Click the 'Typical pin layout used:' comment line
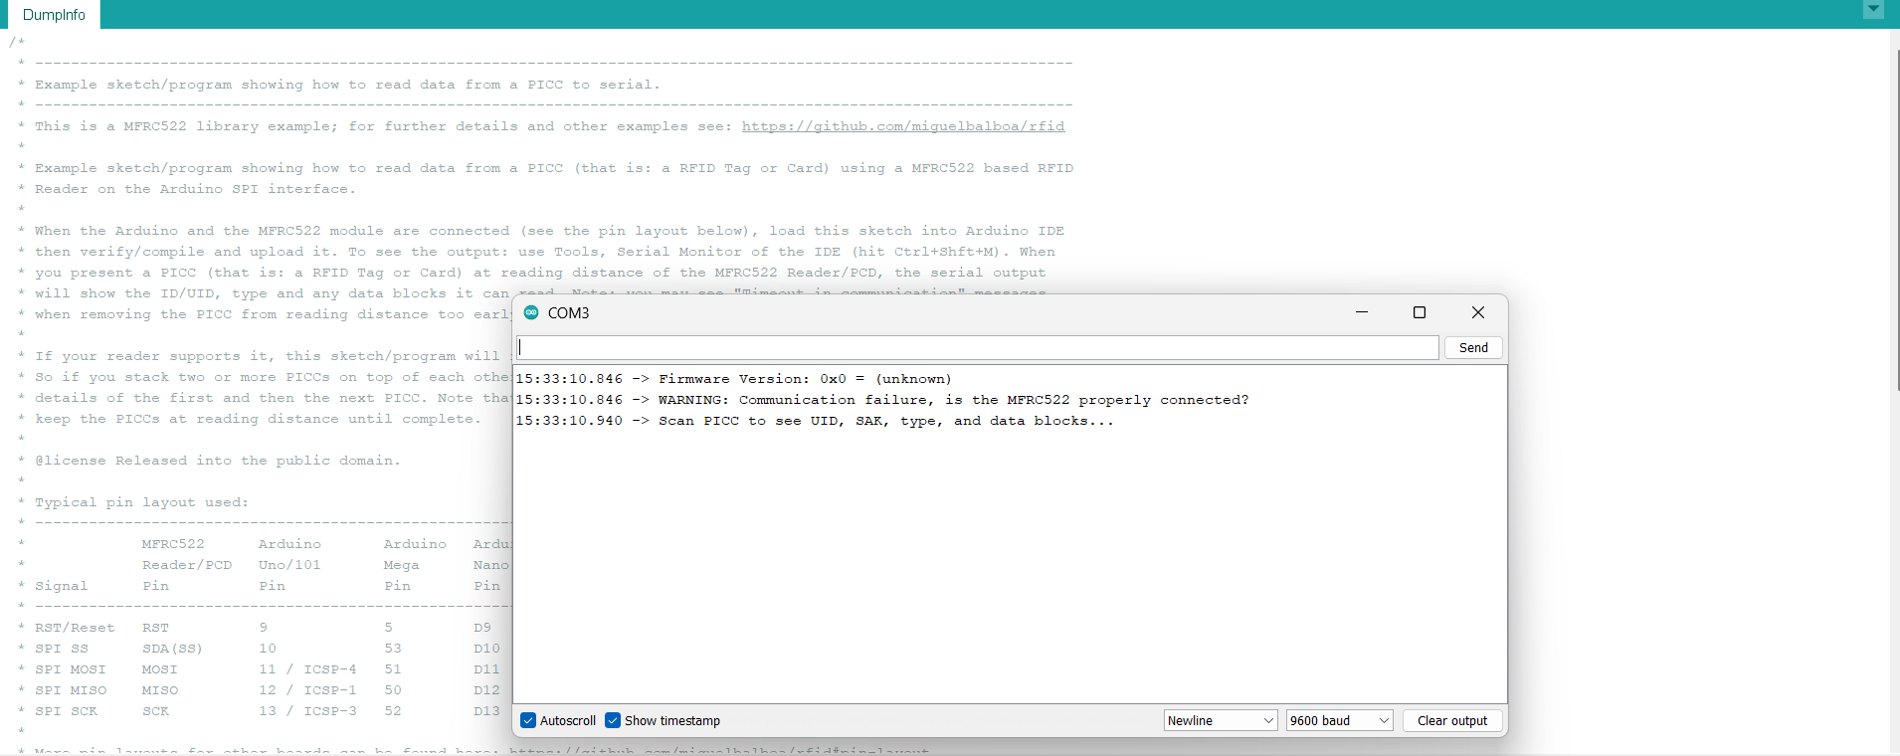The height and width of the screenshot is (756, 1900). [x=141, y=502]
